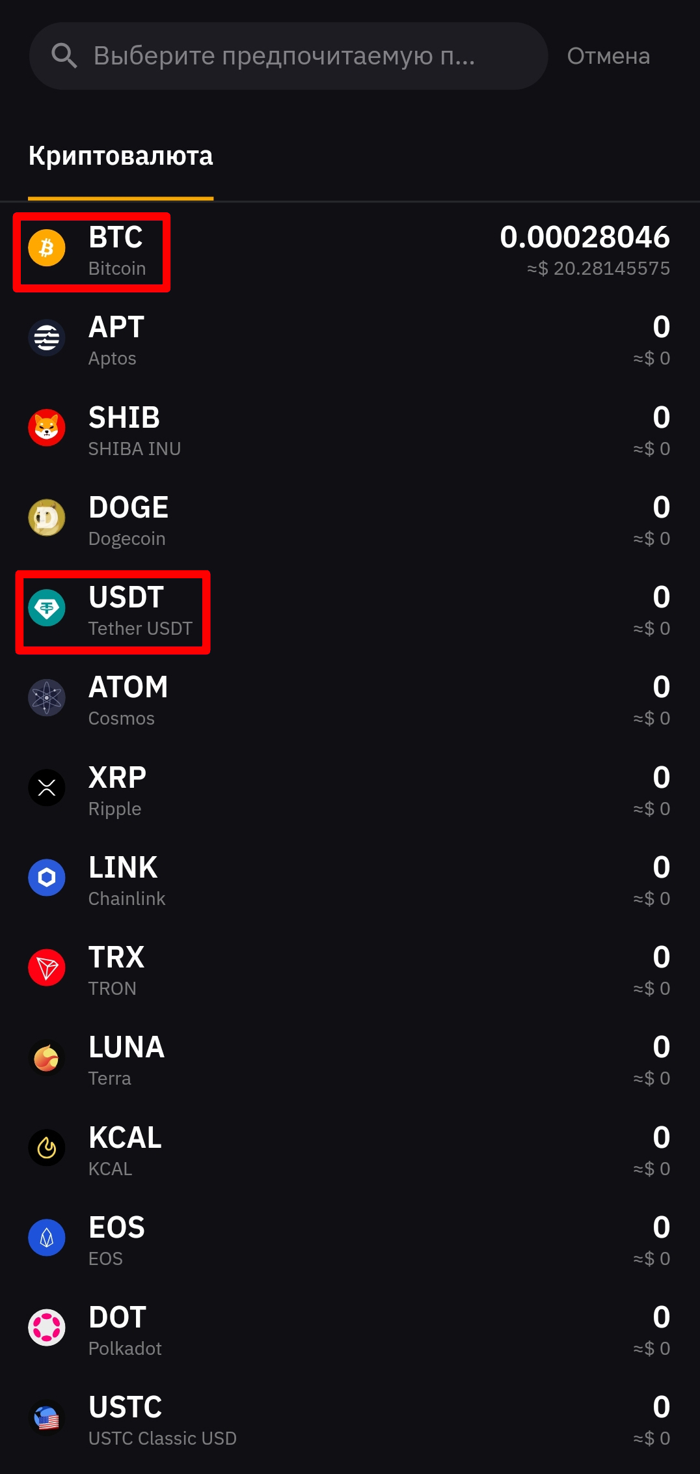
Task: Select the Chainlink hexagon icon
Action: pyautogui.click(x=47, y=878)
